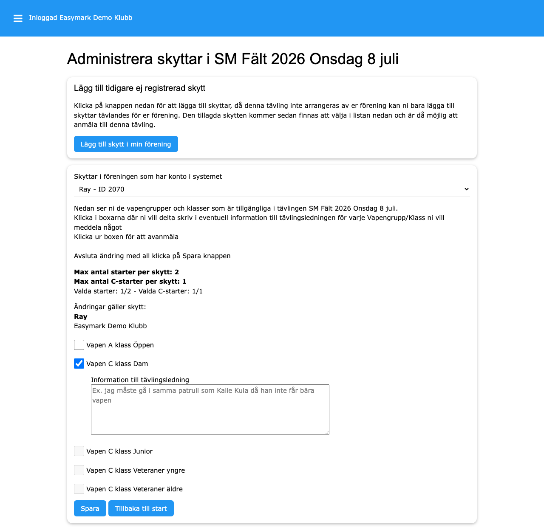Click the Spara button

(x=90, y=508)
